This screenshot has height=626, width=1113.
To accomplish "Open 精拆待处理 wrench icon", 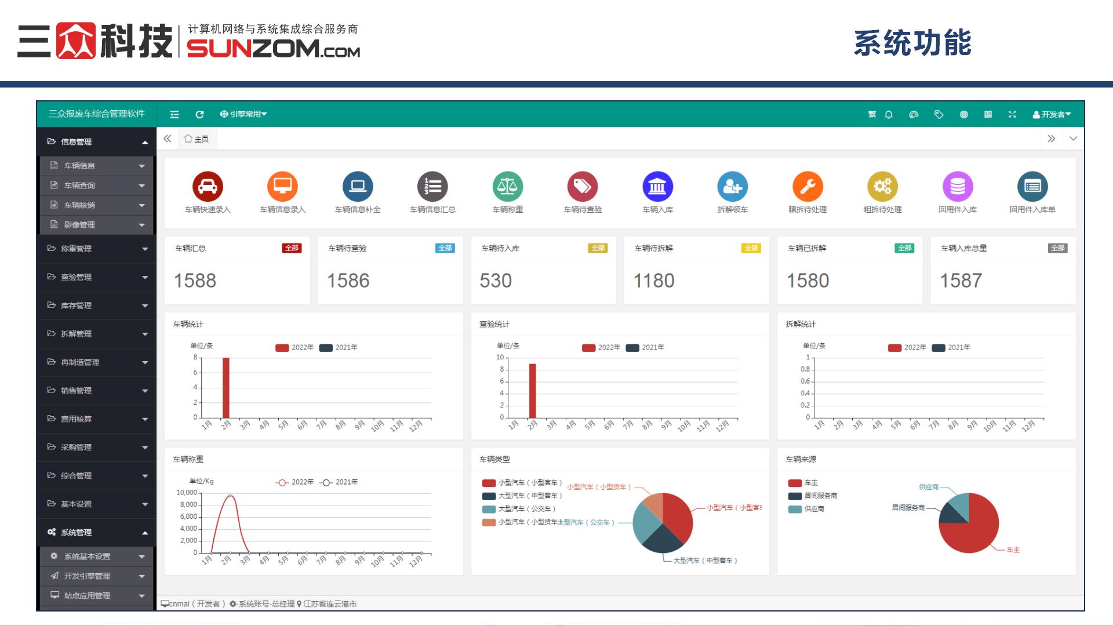I will [x=808, y=186].
